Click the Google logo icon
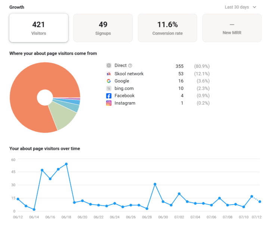This screenshot has width=269, height=228. [x=109, y=81]
